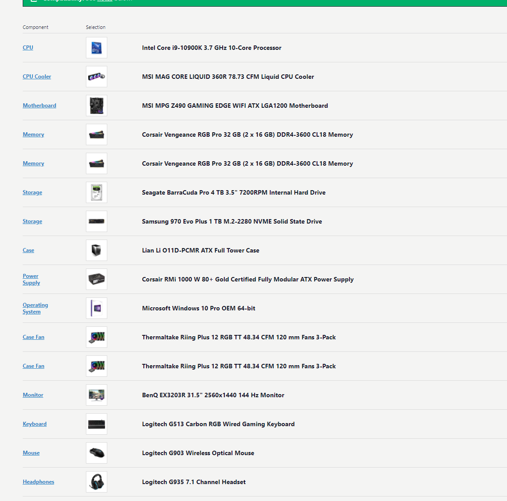Click the Windows 10 Pro box thumbnail
The height and width of the screenshot is (501, 507).
click(97, 308)
